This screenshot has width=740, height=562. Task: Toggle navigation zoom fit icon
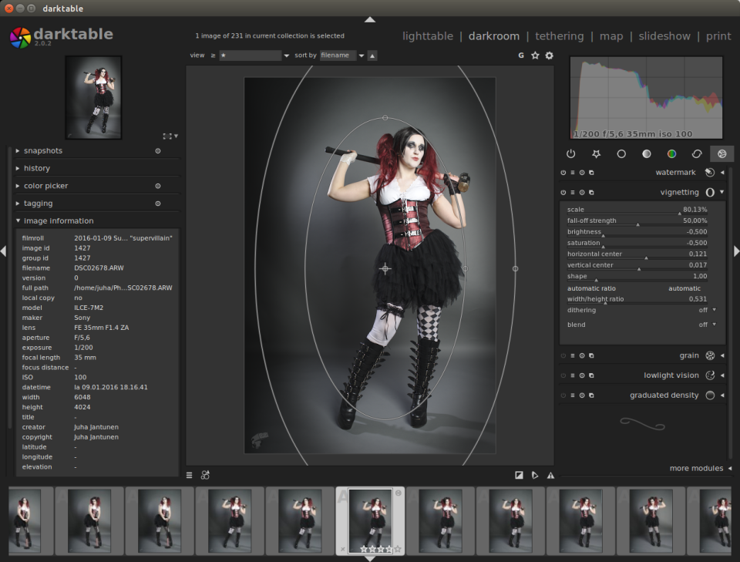167,136
